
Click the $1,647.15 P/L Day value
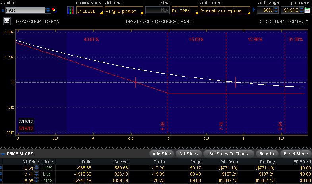(x=265, y=180)
